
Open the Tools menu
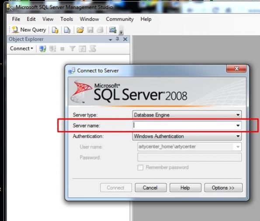66,19
